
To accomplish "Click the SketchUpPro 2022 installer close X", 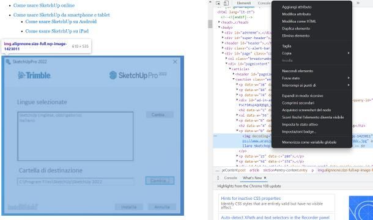I will [x=175, y=62].
